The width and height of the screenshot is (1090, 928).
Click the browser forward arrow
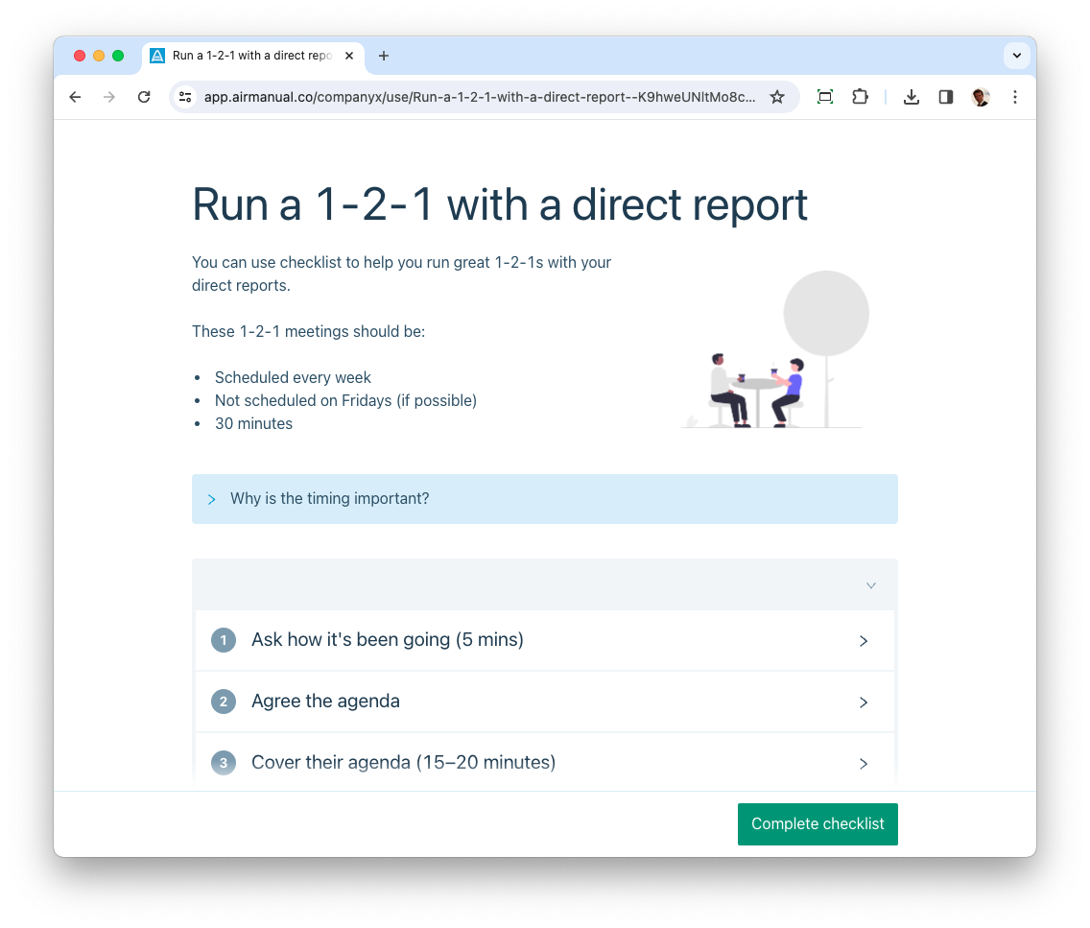(x=109, y=97)
